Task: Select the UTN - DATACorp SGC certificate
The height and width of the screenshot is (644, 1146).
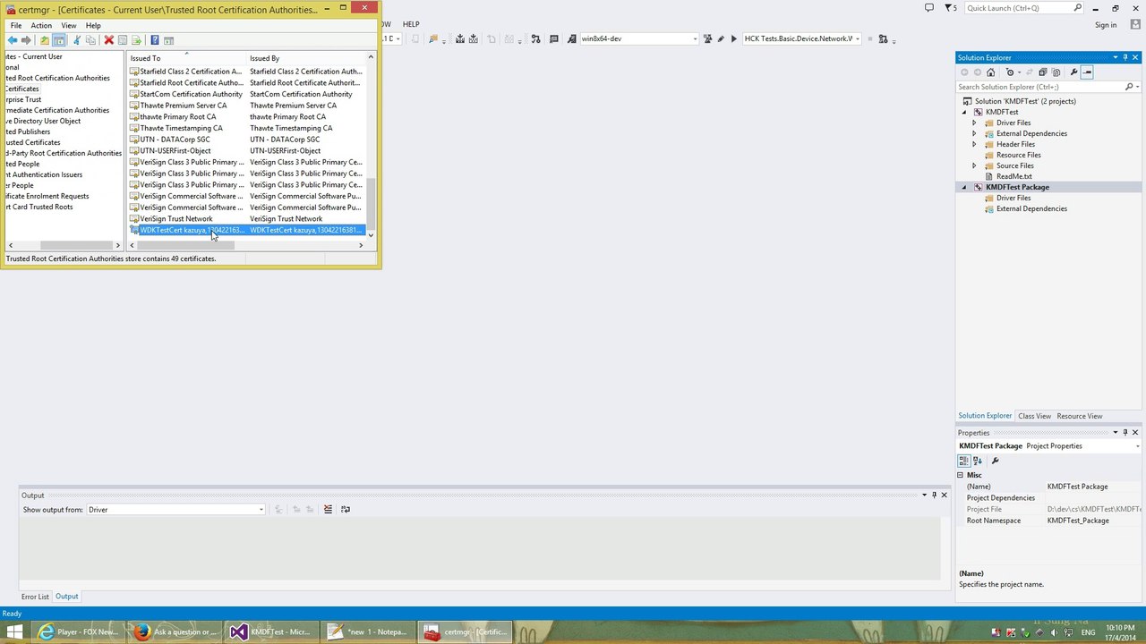Action: click(175, 140)
